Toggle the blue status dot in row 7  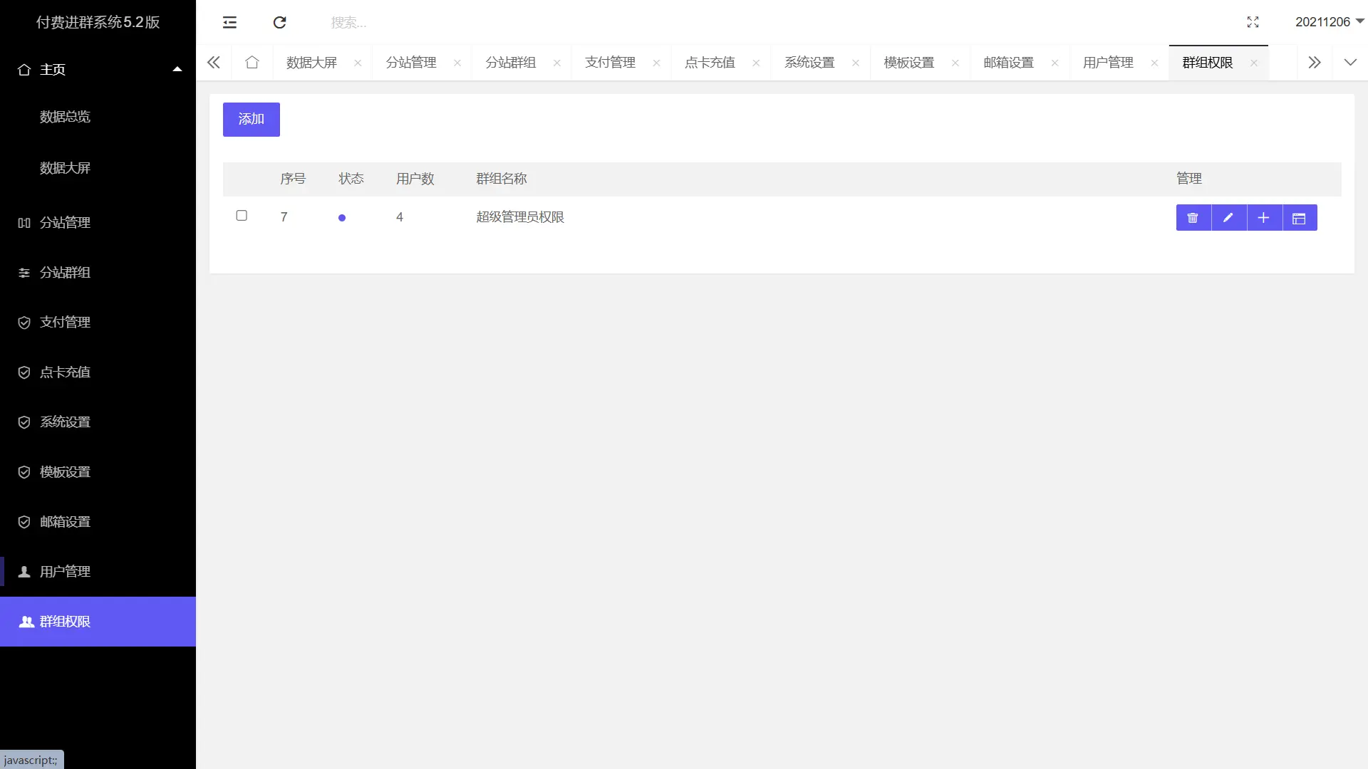(x=342, y=218)
